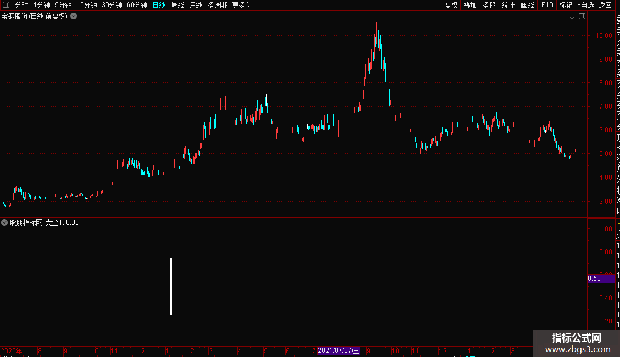Image resolution: width=620 pixels, height=357 pixels.
Task: Select the 60分钟 period tab
Action: 137,5
